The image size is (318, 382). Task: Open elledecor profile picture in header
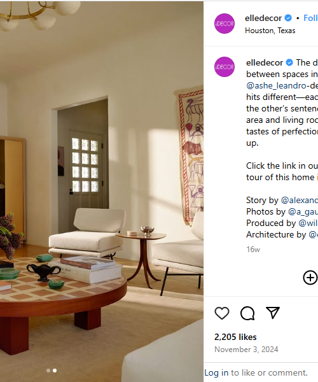[225, 24]
